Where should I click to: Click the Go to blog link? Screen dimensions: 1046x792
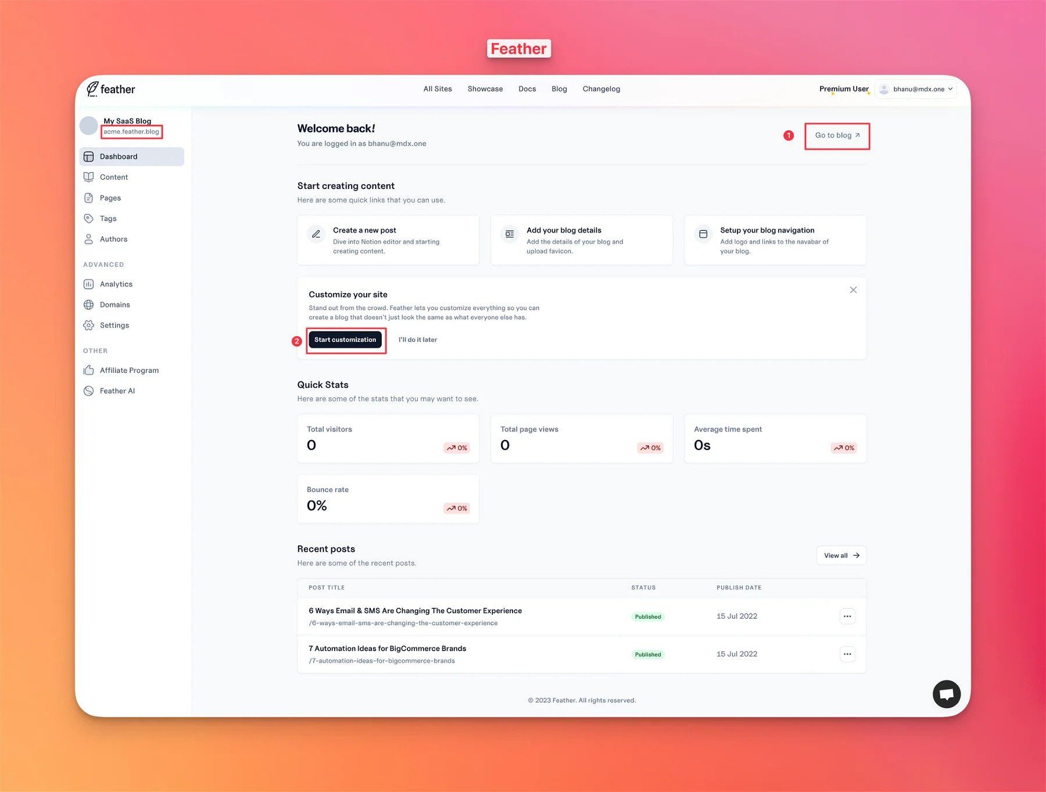(x=837, y=135)
